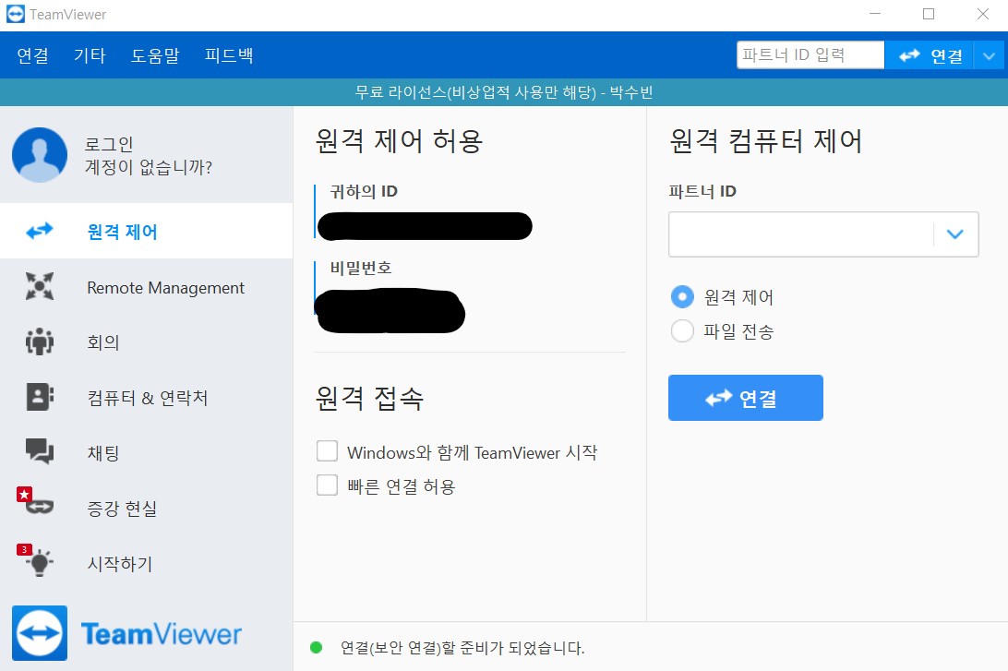Viewport: 1008px width, 671px height.
Task: Click the 컴퓨터 & 연락처 contacts icon
Action: (40, 397)
